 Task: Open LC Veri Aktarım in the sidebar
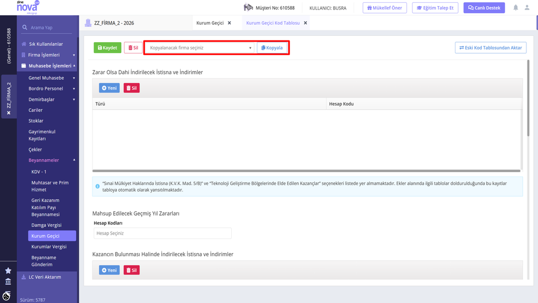click(45, 277)
